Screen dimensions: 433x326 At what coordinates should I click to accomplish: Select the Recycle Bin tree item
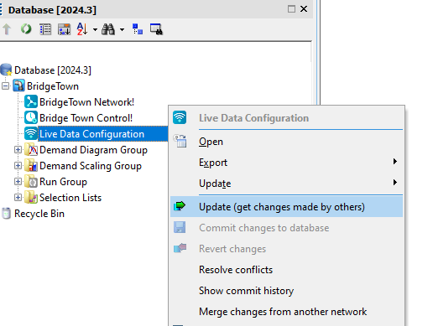coord(39,214)
